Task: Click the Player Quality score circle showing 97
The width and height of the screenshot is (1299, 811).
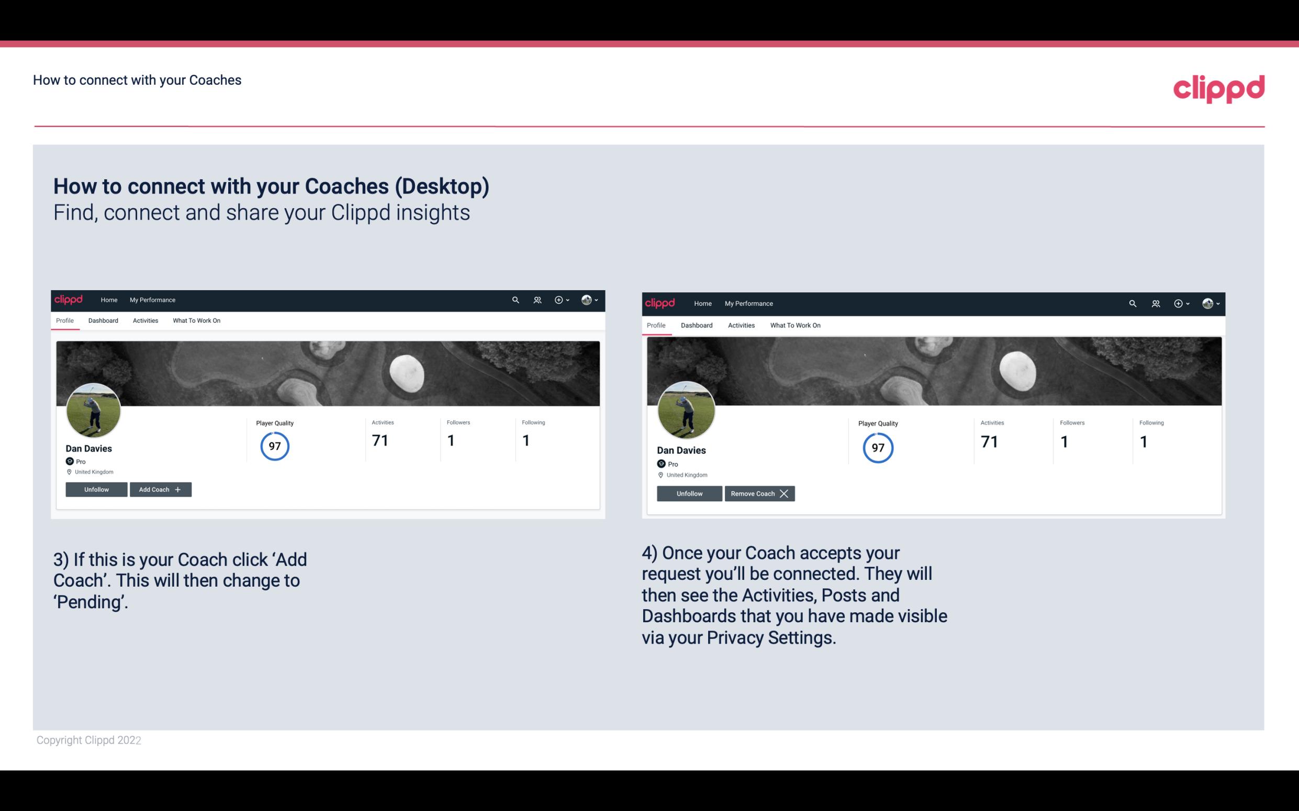Action: [274, 446]
